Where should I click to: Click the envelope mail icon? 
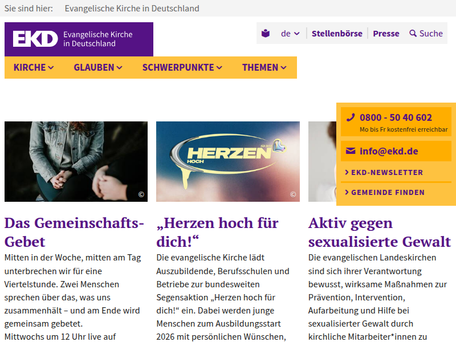pyautogui.click(x=351, y=151)
